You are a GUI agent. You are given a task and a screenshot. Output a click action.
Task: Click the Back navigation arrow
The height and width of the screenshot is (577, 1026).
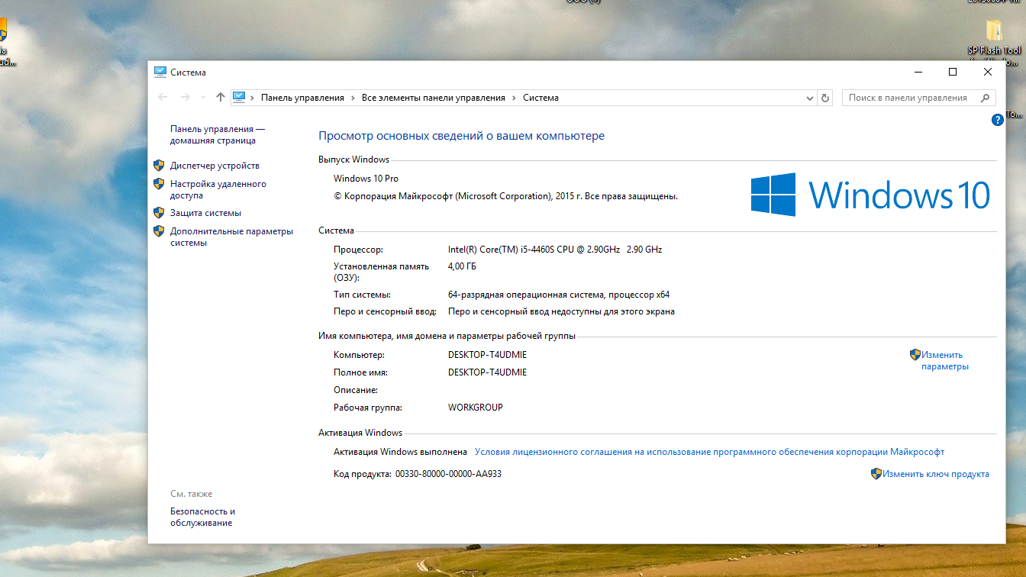(x=163, y=98)
